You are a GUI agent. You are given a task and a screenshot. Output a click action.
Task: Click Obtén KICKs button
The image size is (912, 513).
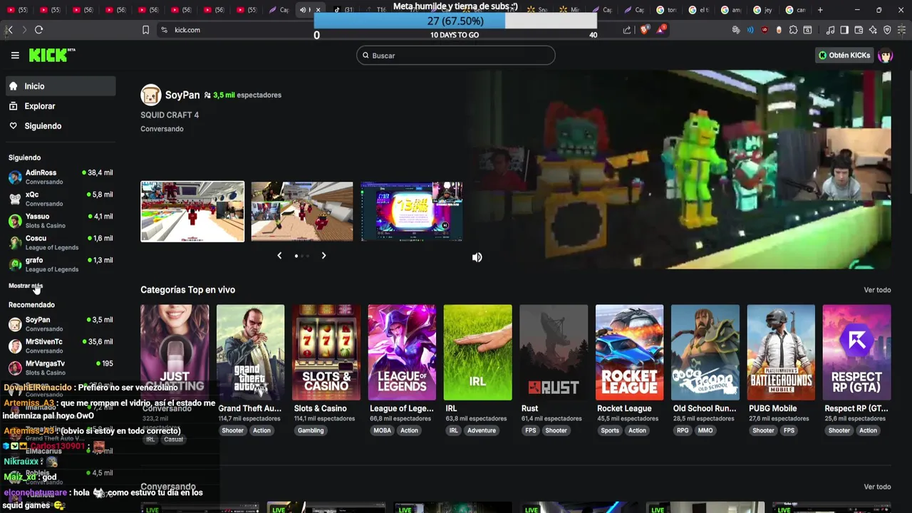(x=844, y=55)
